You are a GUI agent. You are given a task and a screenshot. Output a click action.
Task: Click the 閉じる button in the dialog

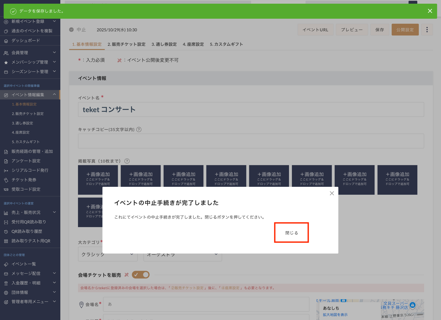click(291, 233)
